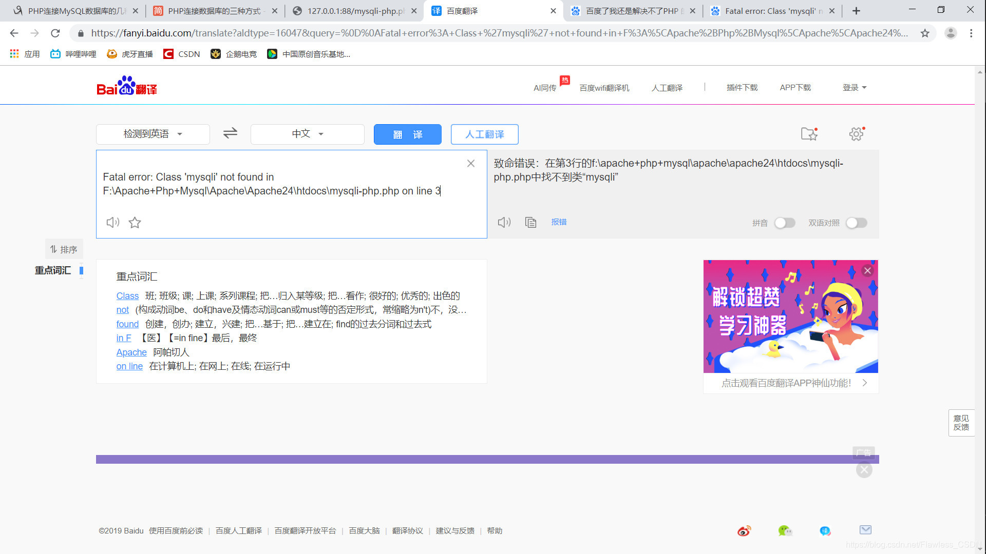Click the swap languages arrows icon
This screenshot has width=986, height=554.
tap(230, 133)
